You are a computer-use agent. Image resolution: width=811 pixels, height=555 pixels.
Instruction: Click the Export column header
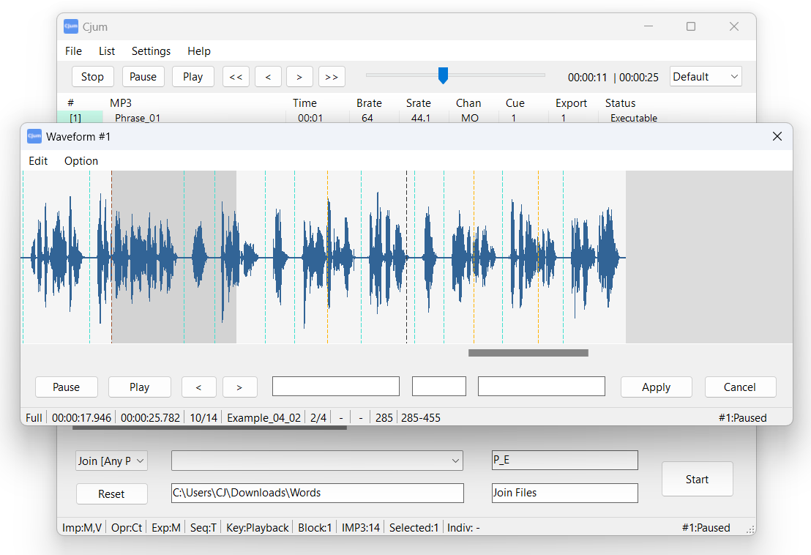tap(571, 103)
